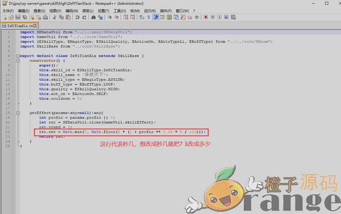This screenshot has width=341, height=214.
Task: Collapse the ZePiTianXia class fold marker
Action: click(x=18, y=56)
